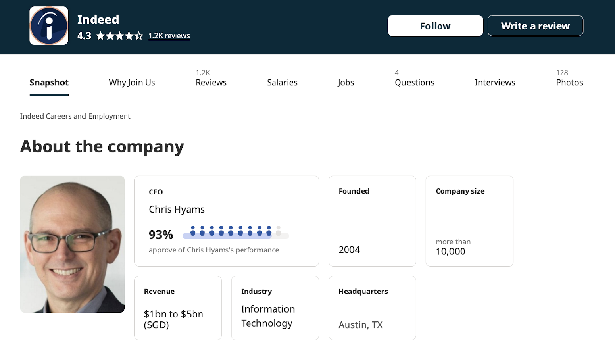Select the Founded 2004 card

point(372,221)
